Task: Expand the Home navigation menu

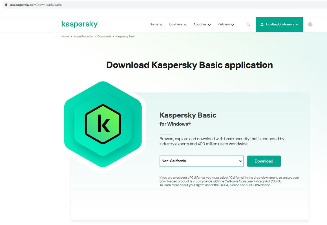Action: 156,24
